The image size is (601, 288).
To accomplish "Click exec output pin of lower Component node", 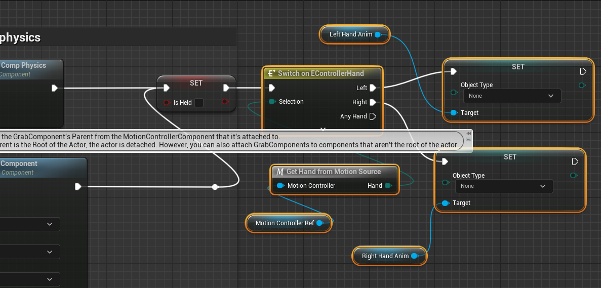I will pos(78,186).
